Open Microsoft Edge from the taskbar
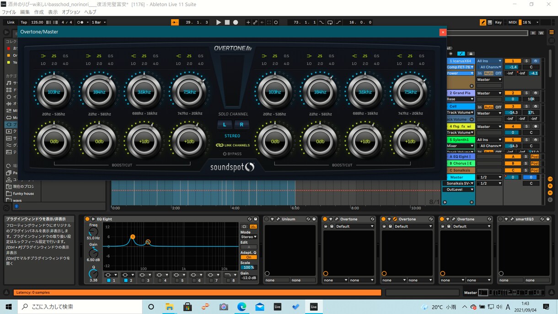 point(241,307)
